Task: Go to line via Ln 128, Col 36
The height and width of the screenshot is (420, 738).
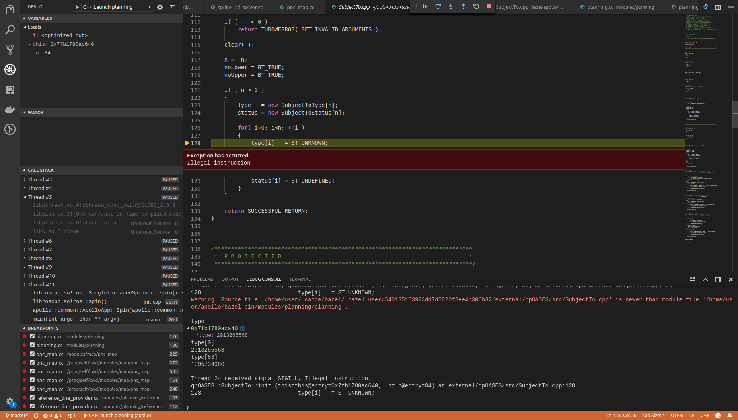Action: tap(621, 416)
